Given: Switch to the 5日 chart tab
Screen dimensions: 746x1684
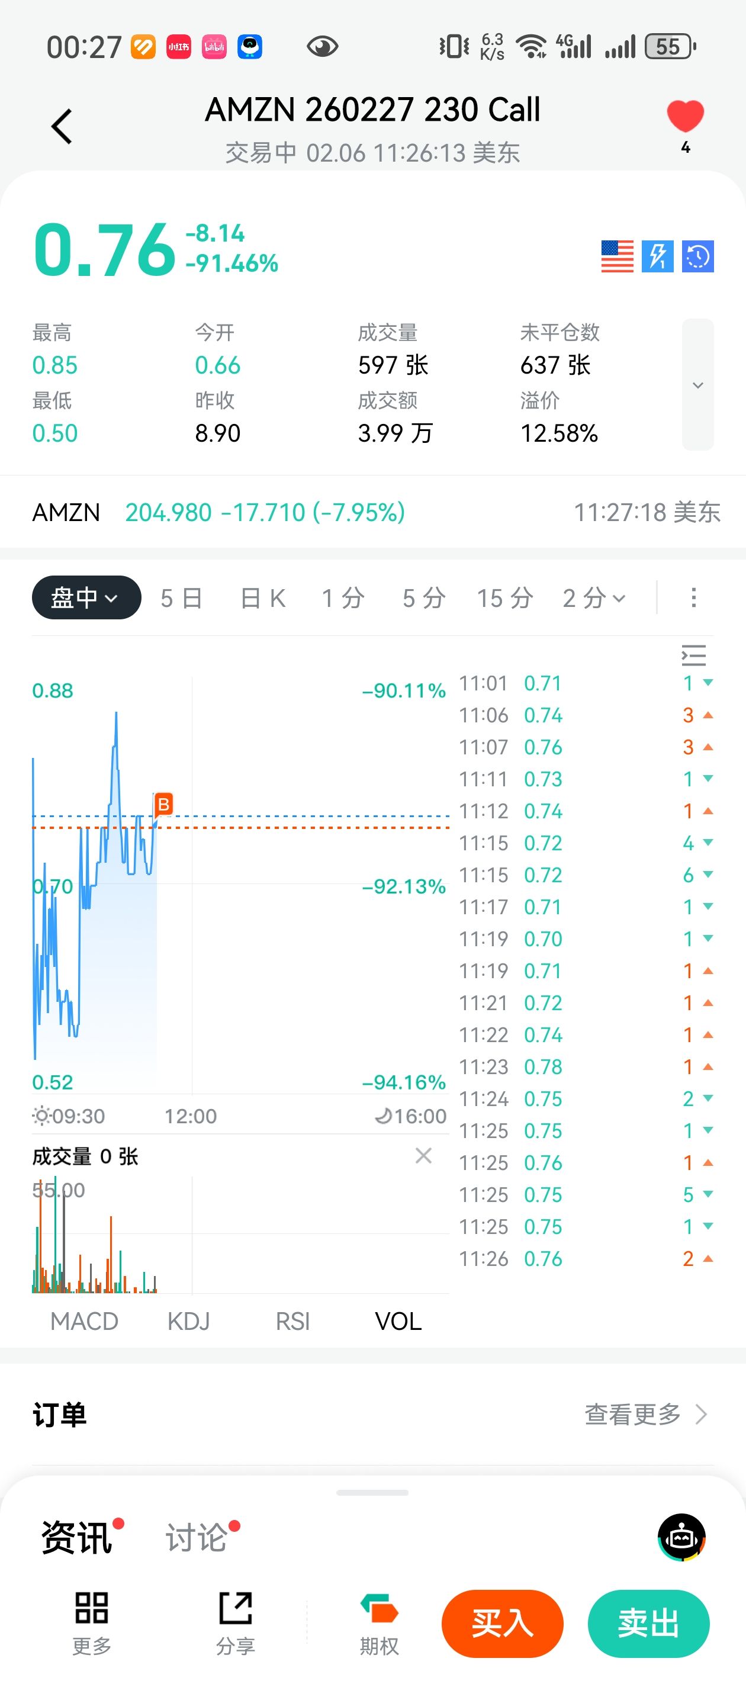Looking at the screenshot, I should 181,598.
